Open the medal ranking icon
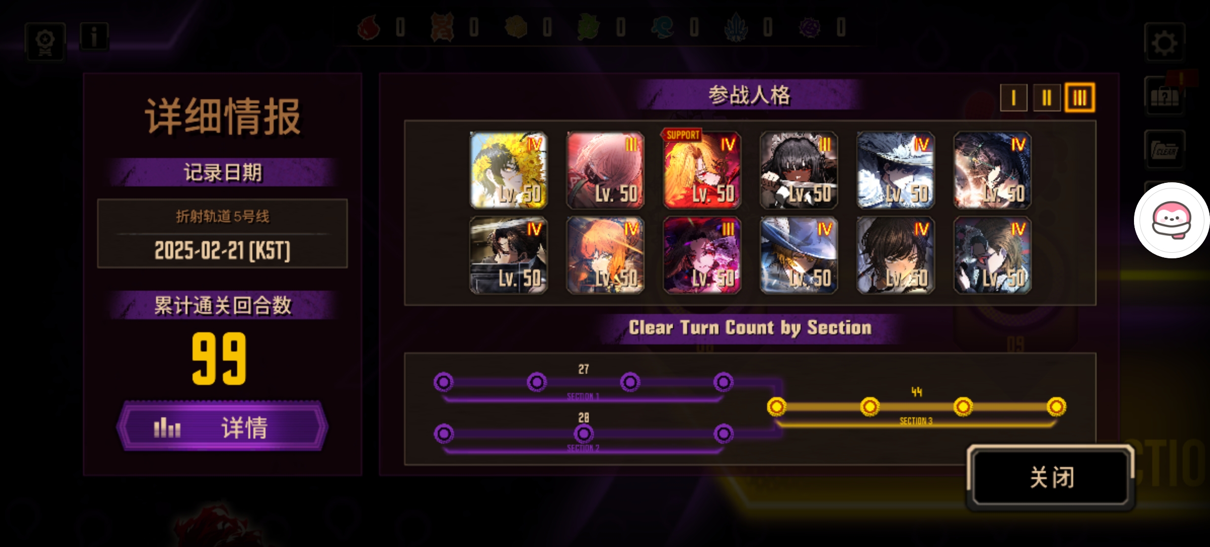This screenshot has height=547, width=1210. 45,42
